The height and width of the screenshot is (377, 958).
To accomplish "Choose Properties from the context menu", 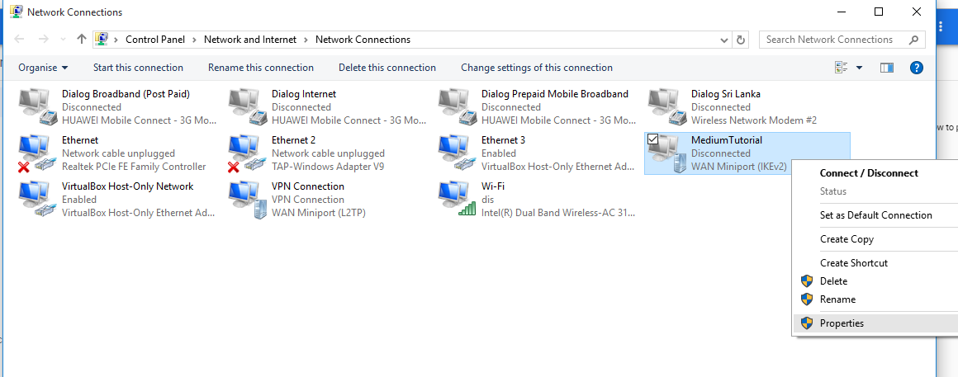I will pyautogui.click(x=842, y=323).
